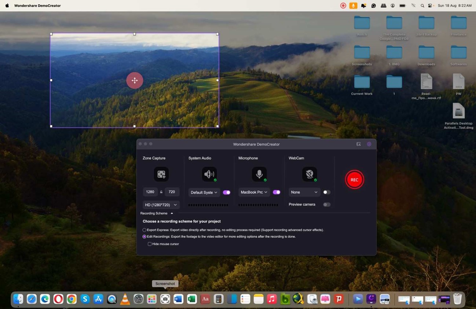476x309 pixels.
Task: Open System Settings from the Dock
Action: click(x=138, y=299)
